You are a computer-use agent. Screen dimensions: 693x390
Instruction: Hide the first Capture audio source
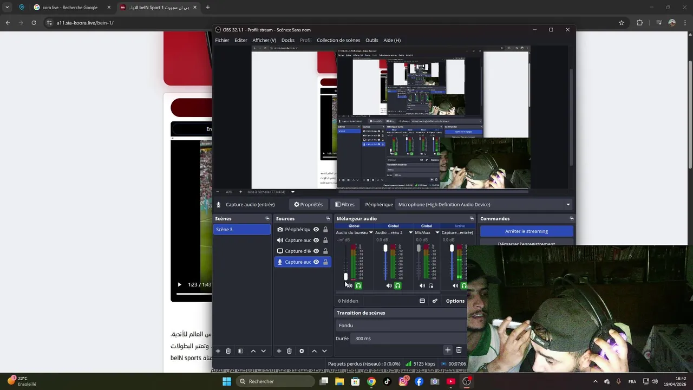pyautogui.click(x=316, y=240)
